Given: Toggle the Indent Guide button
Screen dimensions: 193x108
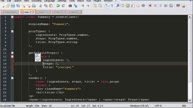Looking at the screenshot, I should 117,6.
